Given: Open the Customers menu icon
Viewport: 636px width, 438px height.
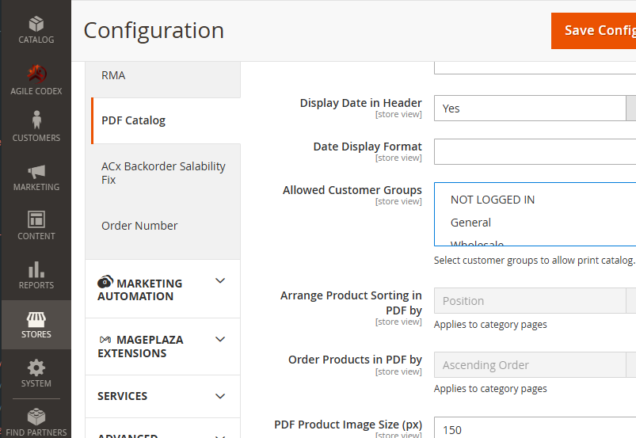Looking at the screenshot, I should point(36,120).
